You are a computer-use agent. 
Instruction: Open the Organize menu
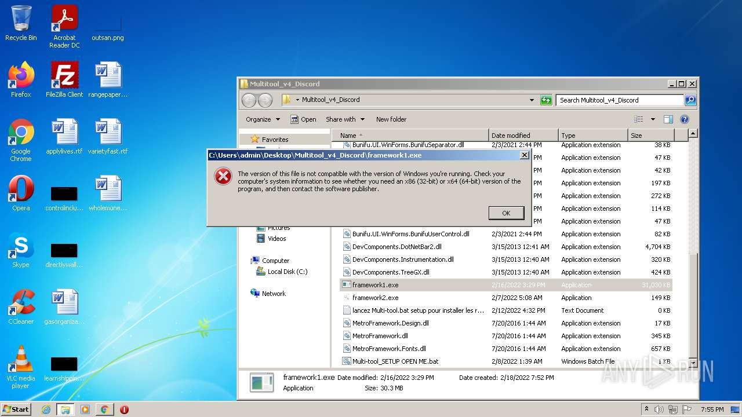pos(263,119)
